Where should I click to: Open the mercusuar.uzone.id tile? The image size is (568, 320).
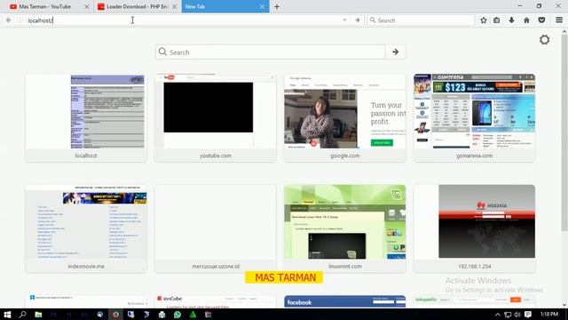point(215,228)
